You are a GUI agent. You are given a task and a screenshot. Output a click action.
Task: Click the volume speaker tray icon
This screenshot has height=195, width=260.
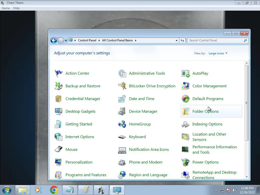(234, 190)
